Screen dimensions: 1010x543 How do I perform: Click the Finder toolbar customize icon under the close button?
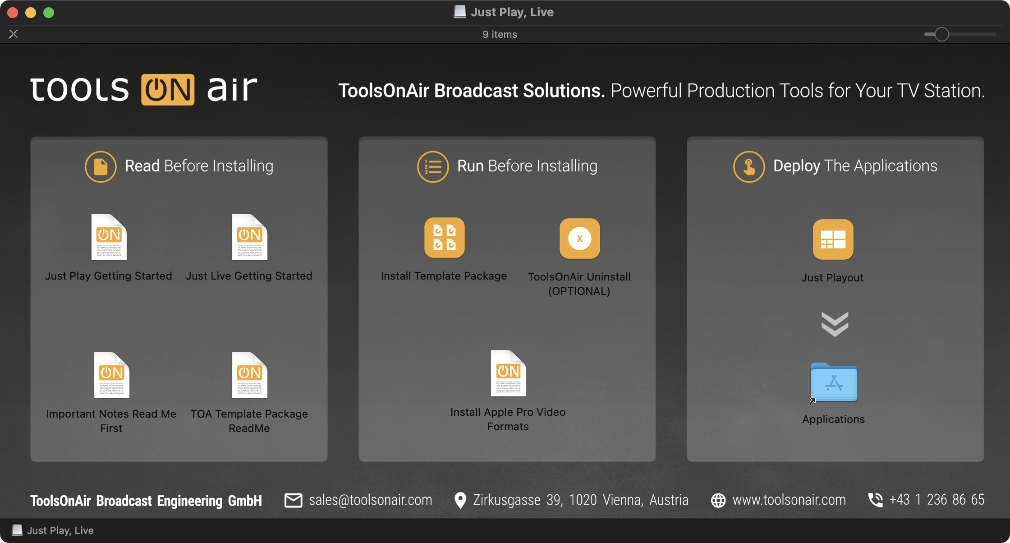point(14,34)
